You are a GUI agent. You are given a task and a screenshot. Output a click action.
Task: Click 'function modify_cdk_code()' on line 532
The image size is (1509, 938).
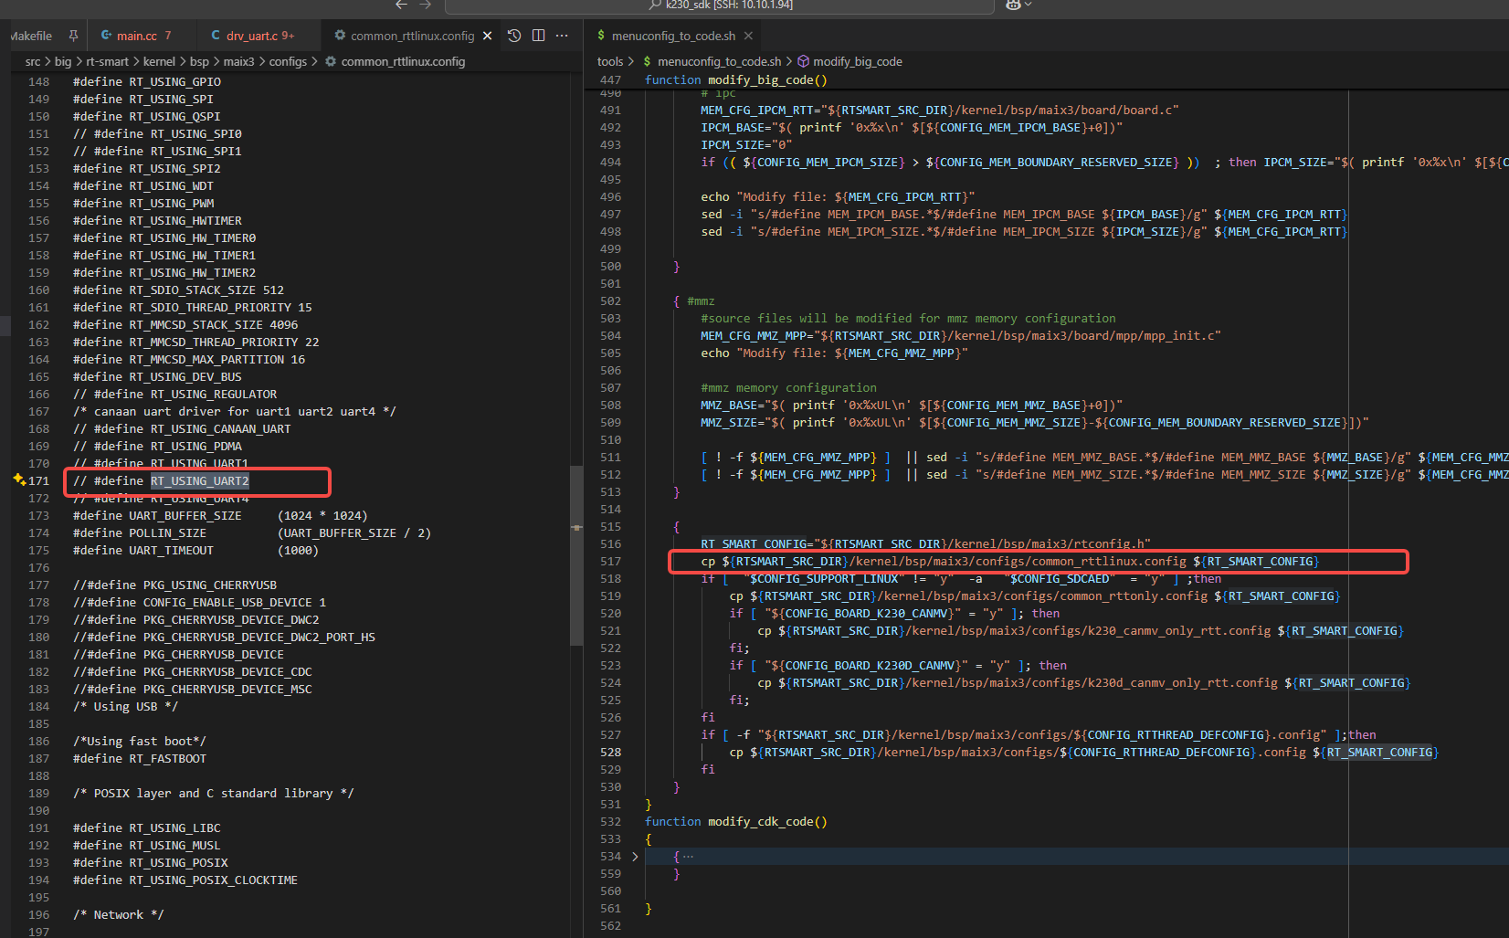tap(736, 821)
